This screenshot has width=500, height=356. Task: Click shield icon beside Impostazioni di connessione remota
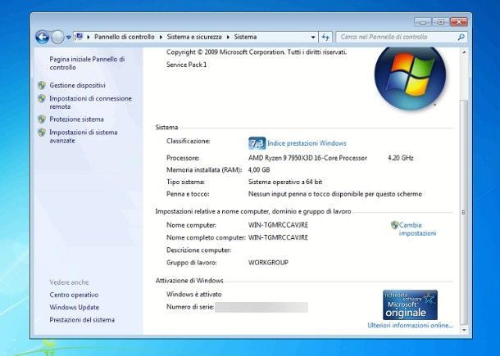pyautogui.click(x=42, y=99)
